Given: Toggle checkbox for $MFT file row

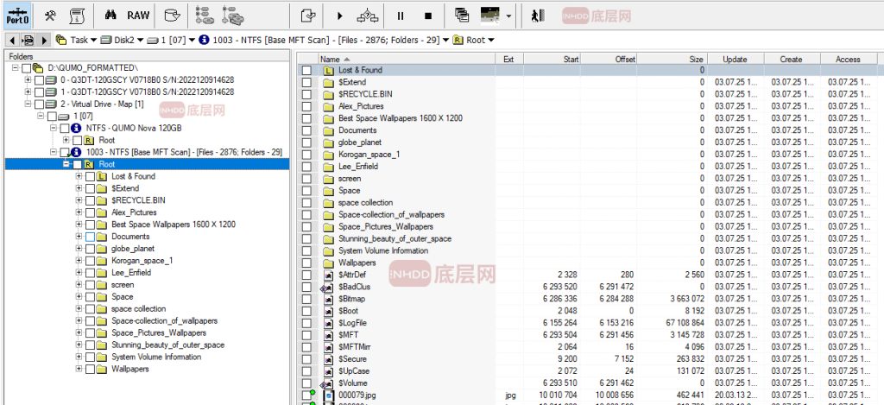Looking at the screenshot, I should click(x=306, y=335).
